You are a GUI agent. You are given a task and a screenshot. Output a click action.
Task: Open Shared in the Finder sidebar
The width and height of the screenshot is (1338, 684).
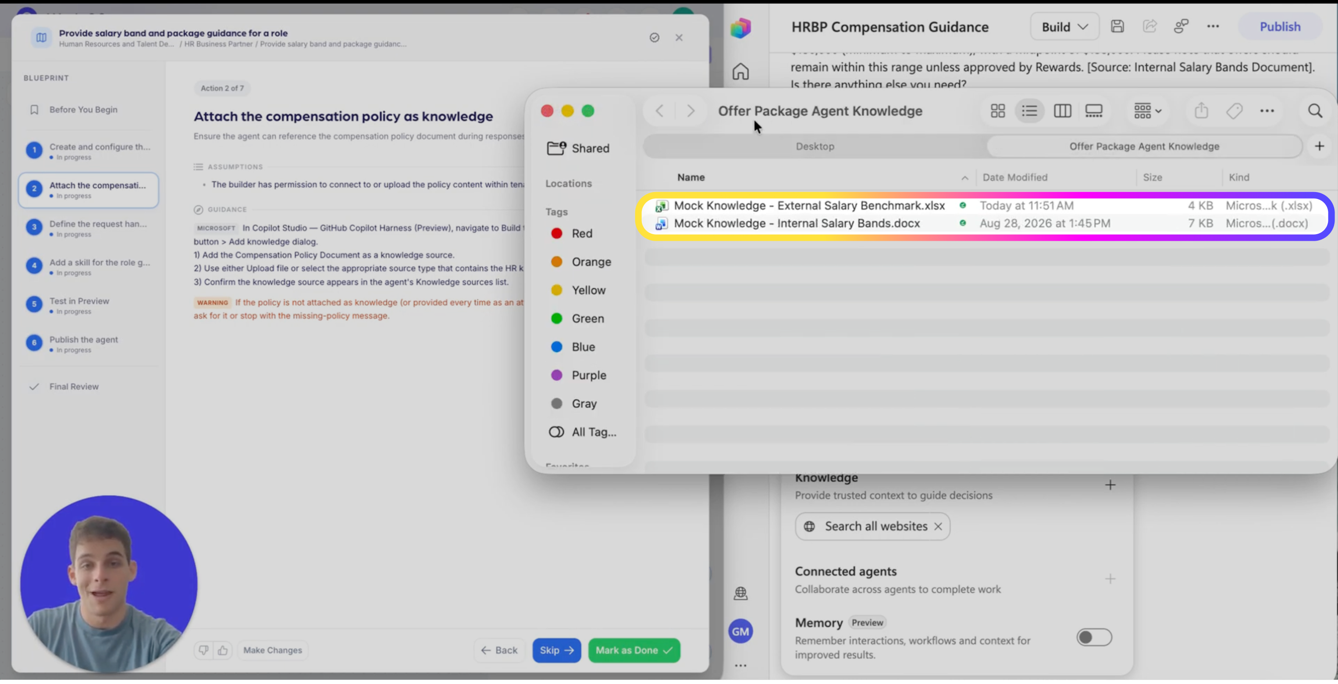578,148
